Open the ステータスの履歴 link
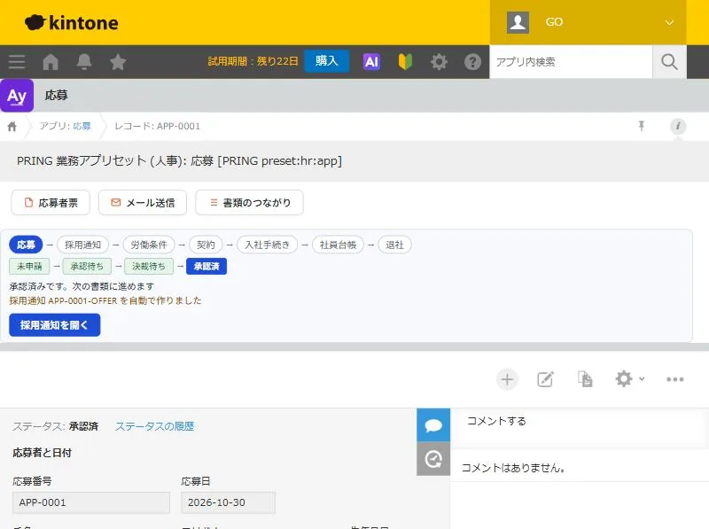709x529 pixels. [154, 426]
